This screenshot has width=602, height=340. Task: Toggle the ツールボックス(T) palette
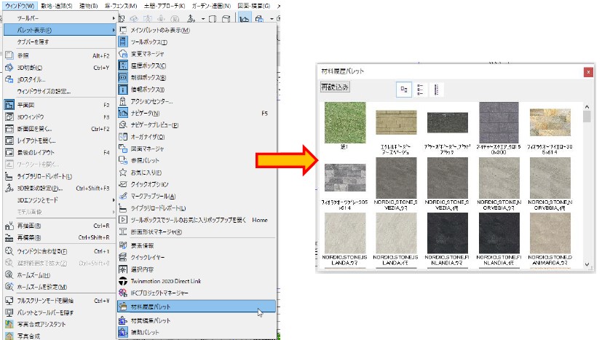(197, 42)
